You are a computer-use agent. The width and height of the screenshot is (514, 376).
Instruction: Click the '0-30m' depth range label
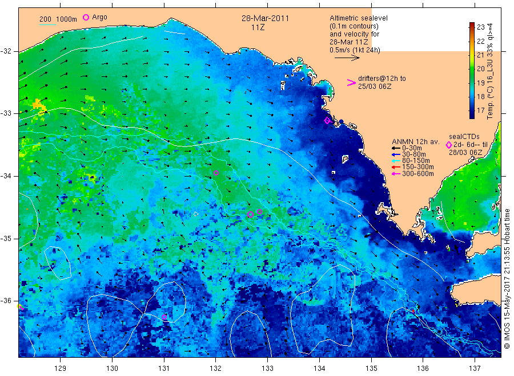[412, 148]
